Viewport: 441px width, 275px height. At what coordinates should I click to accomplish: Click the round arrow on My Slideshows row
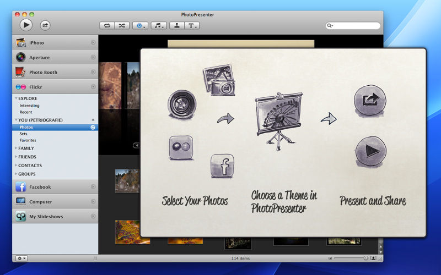[93, 216]
